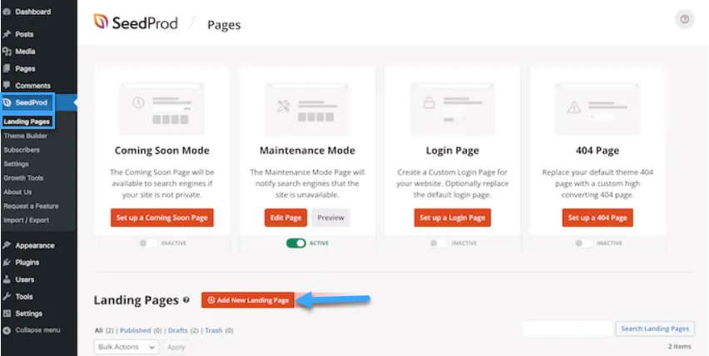The height and width of the screenshot is (356, 709).
Task: Open the Bulk Actions dropdown
Action: (126, 347)
